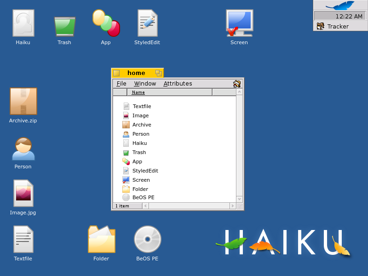Select the Trash icon on desktop
The height and width of the screenshot is (276, 368).
coord(64,26)
